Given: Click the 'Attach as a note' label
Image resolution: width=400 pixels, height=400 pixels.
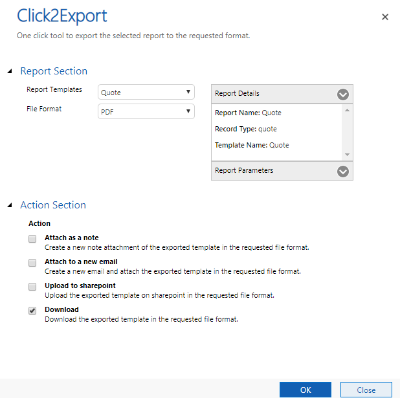Looking at the screenshot, I should tap(72, 238).
